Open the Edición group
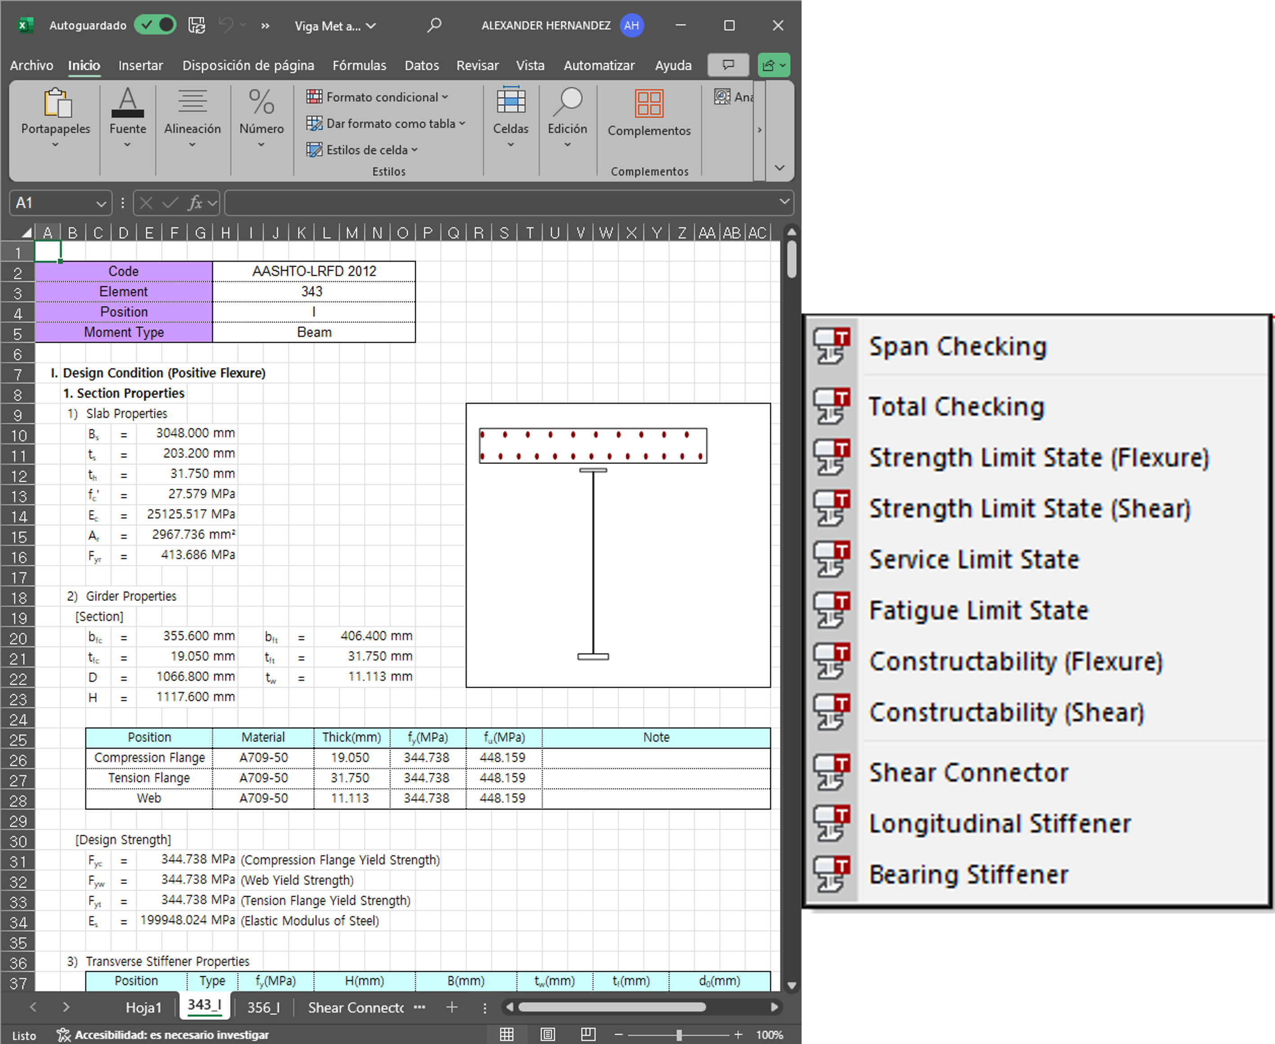Screen dimensions: 1275x1044 coord(567,118)
